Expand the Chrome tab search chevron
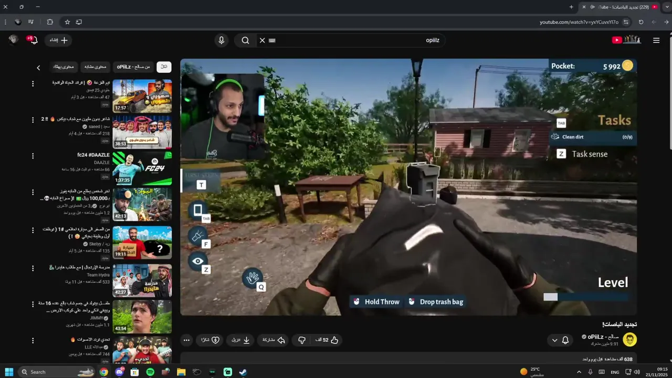 (x=667, y=7)
